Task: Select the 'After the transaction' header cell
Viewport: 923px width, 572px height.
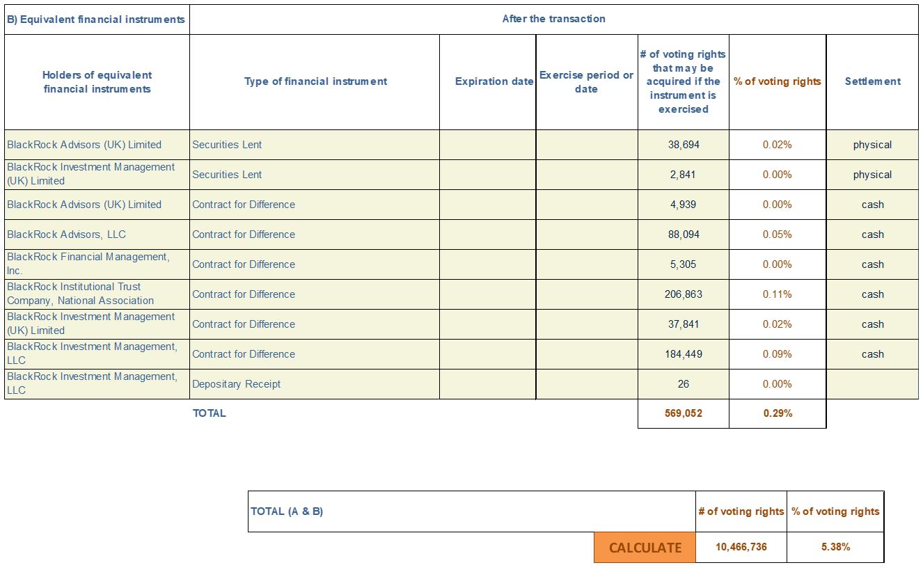Action: tap(553, 19)
